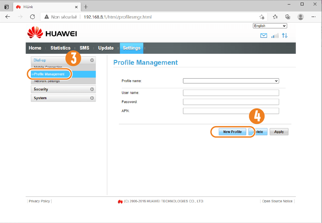Open browser Settings and more menu
322x223 pixels.
[313, 17]
